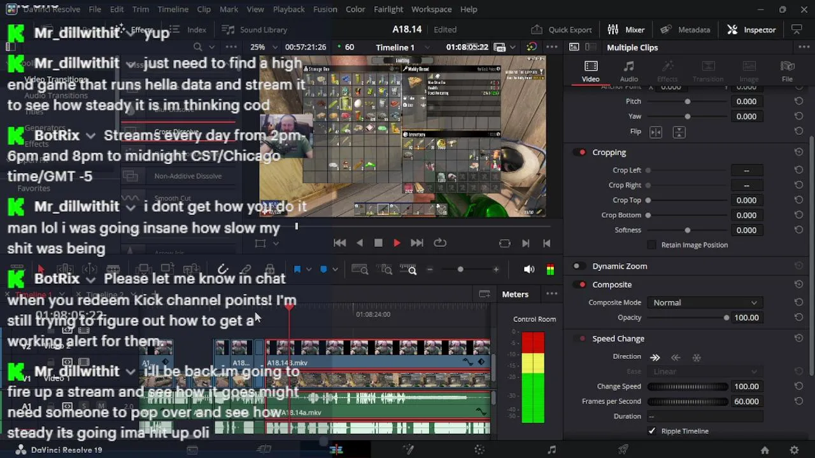Open the Workspace menu

pyautogui.click(x=431, y=10)
